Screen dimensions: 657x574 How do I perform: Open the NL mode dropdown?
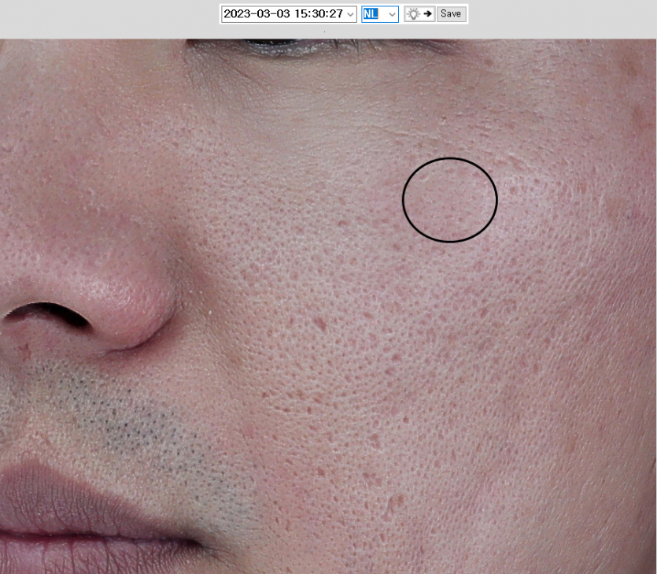(379, 14)
